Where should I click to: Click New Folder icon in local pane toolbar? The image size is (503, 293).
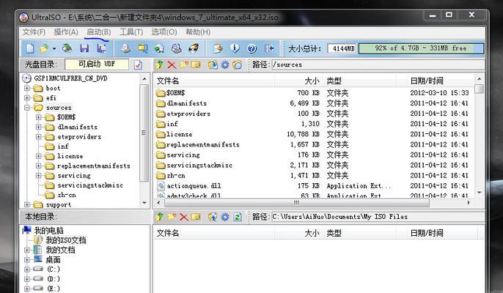click(x=172, y=217)
